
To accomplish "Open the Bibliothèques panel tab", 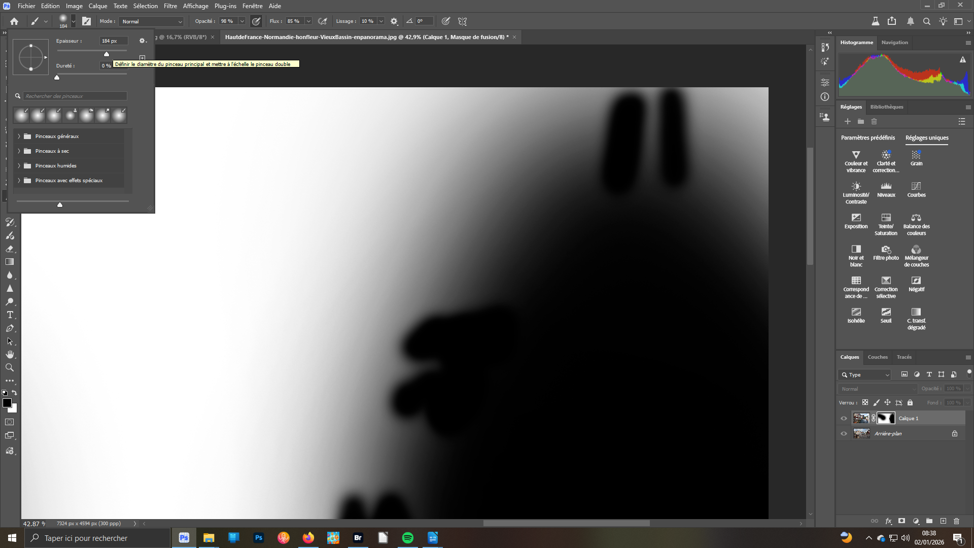I will tap(887, 107).
